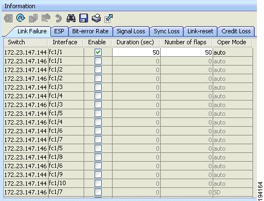Enable checkbox for 172.23.147.144 fc1/10
Image resolution: width=264 pixels, height=201 pixels.
coord(98,184)
